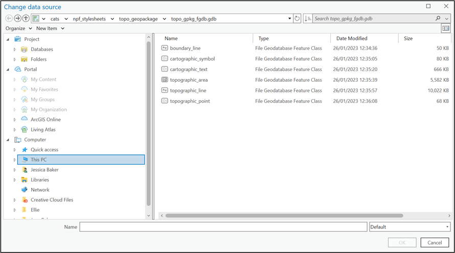Click the tree pane vertical scrollbar
Screen dimensions: 455x253
[x=149, y=123]
